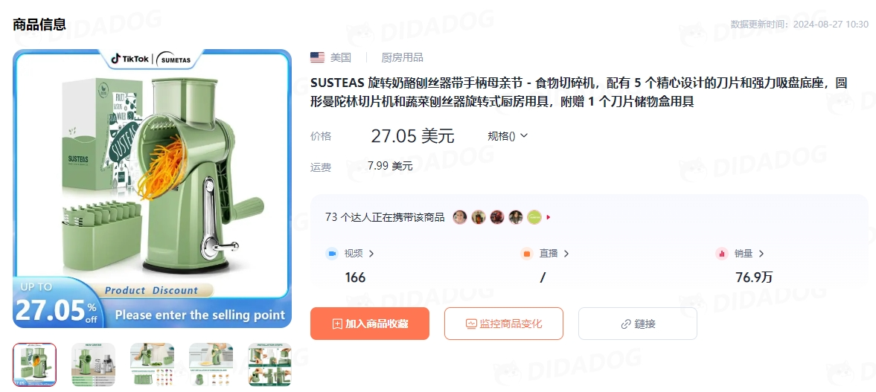
Task: Open the 规格() dropdown
Action: pyautogui.click(x=508, y=135)
